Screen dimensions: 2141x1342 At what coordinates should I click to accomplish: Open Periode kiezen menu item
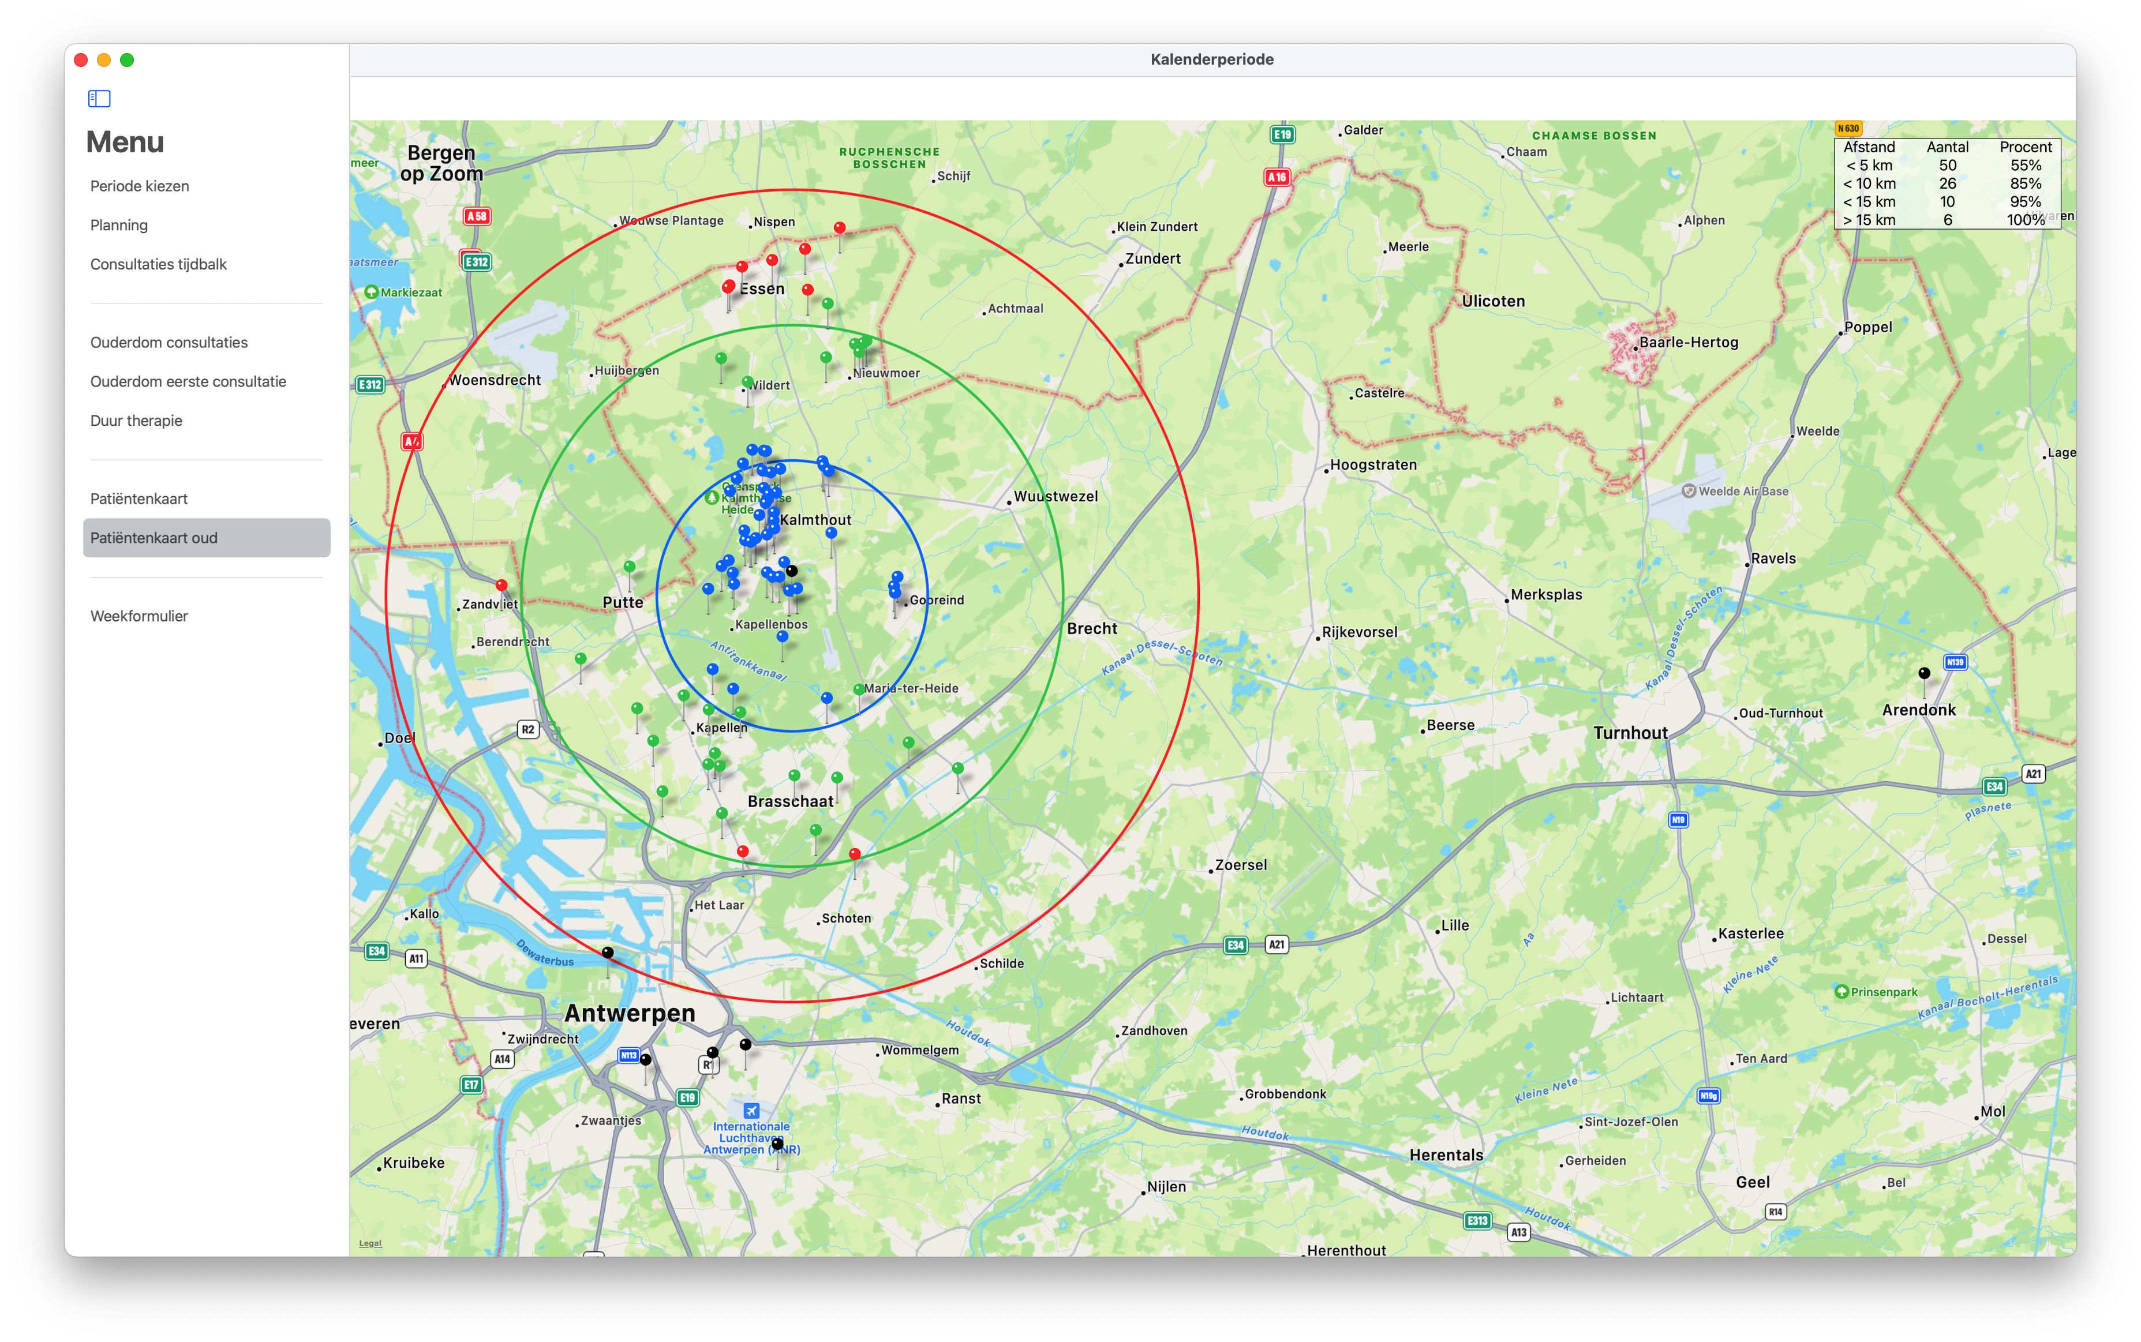139,186
